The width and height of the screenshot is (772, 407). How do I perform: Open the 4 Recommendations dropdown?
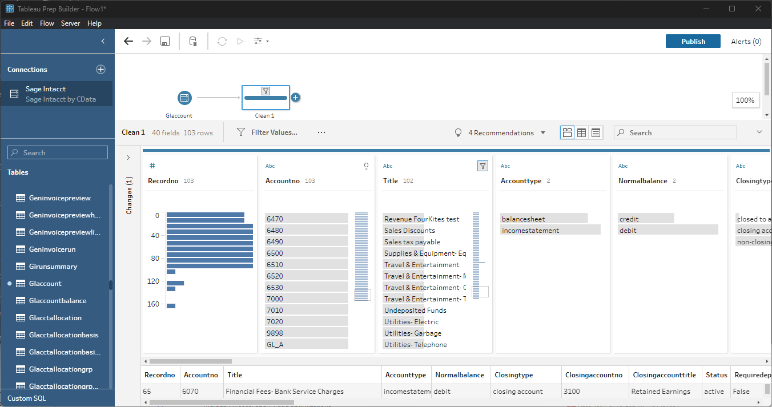(501, 132)
